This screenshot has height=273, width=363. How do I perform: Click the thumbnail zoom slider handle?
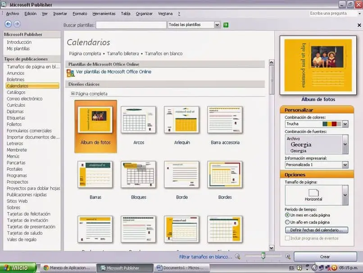[263, 256]
